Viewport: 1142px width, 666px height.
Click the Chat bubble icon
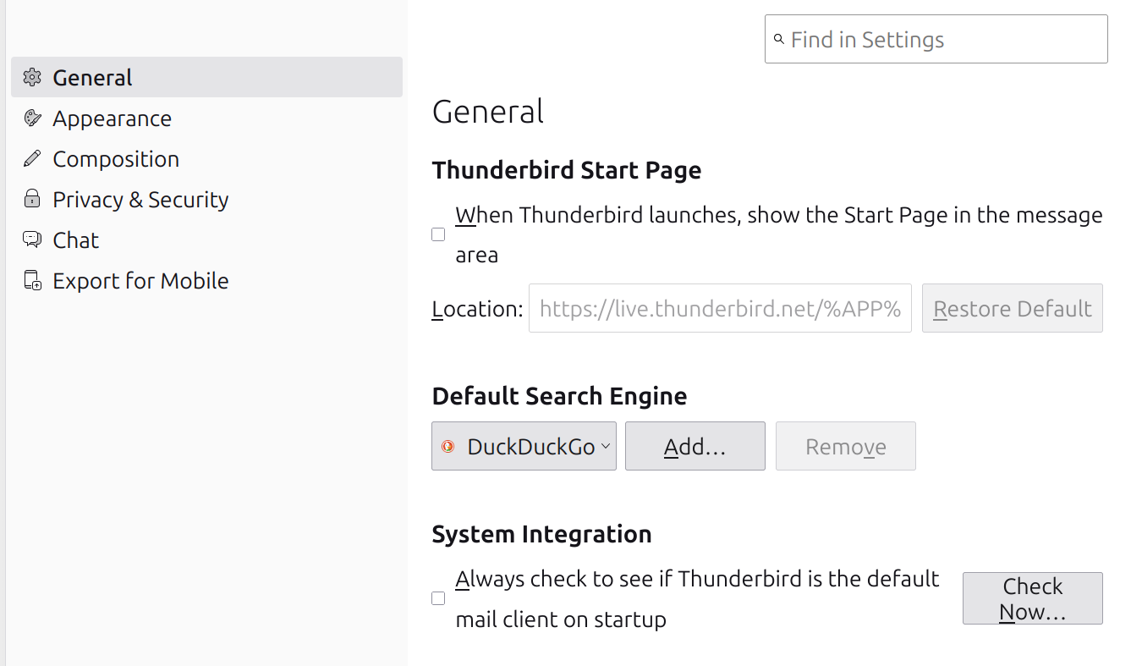point(32,239)
